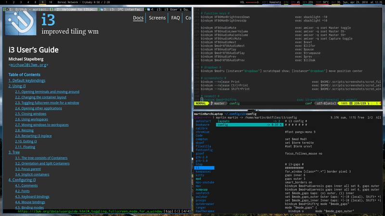The width and height of the screenshot is (385, 216).
Task: Click the GitHub favicon on browser tab 1
Action: pyautogui.click(x=7, y=9)
